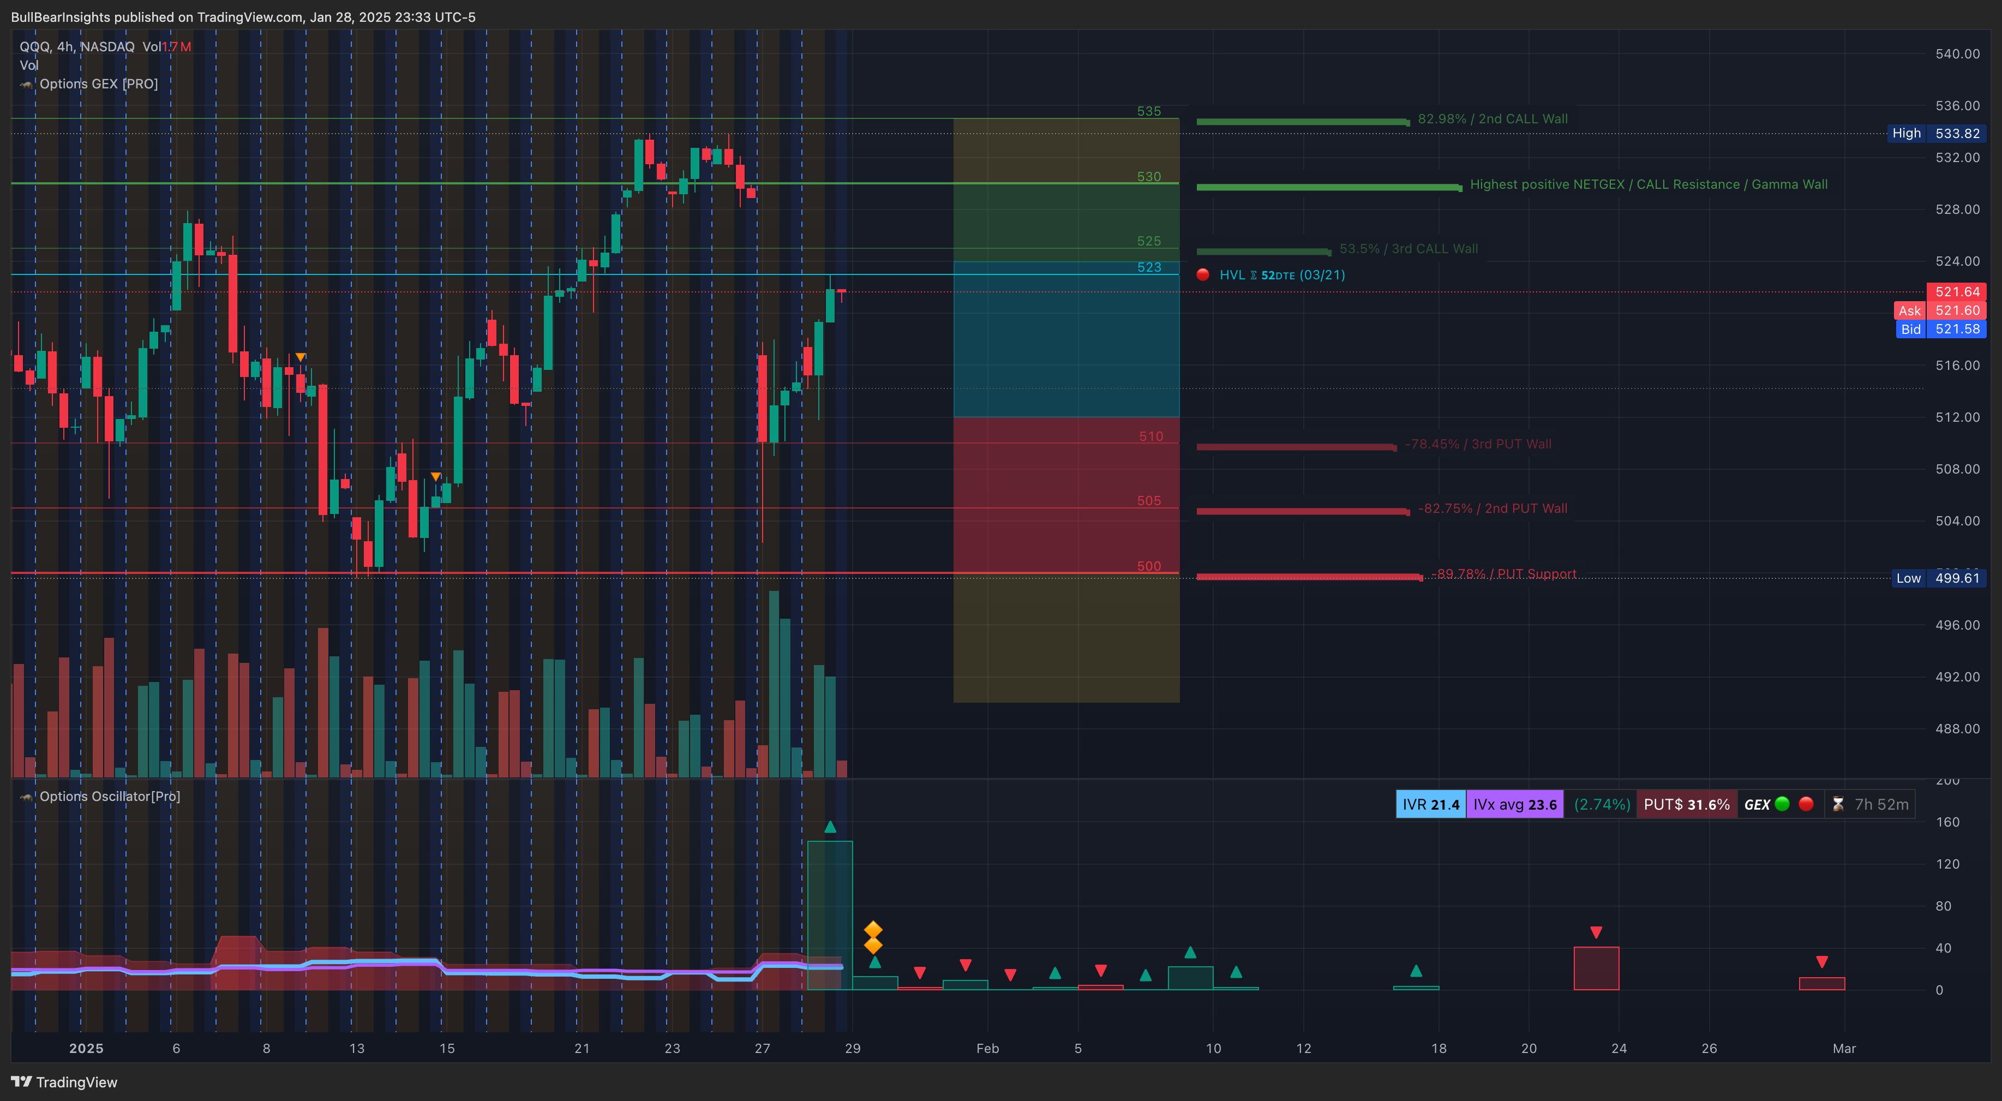
Task: Click the lower orange diamond marker
Action: pyautogui.click(x=873, y=946)
